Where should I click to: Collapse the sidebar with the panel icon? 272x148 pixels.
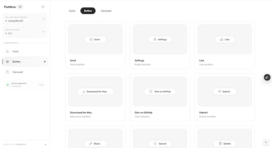43,7
